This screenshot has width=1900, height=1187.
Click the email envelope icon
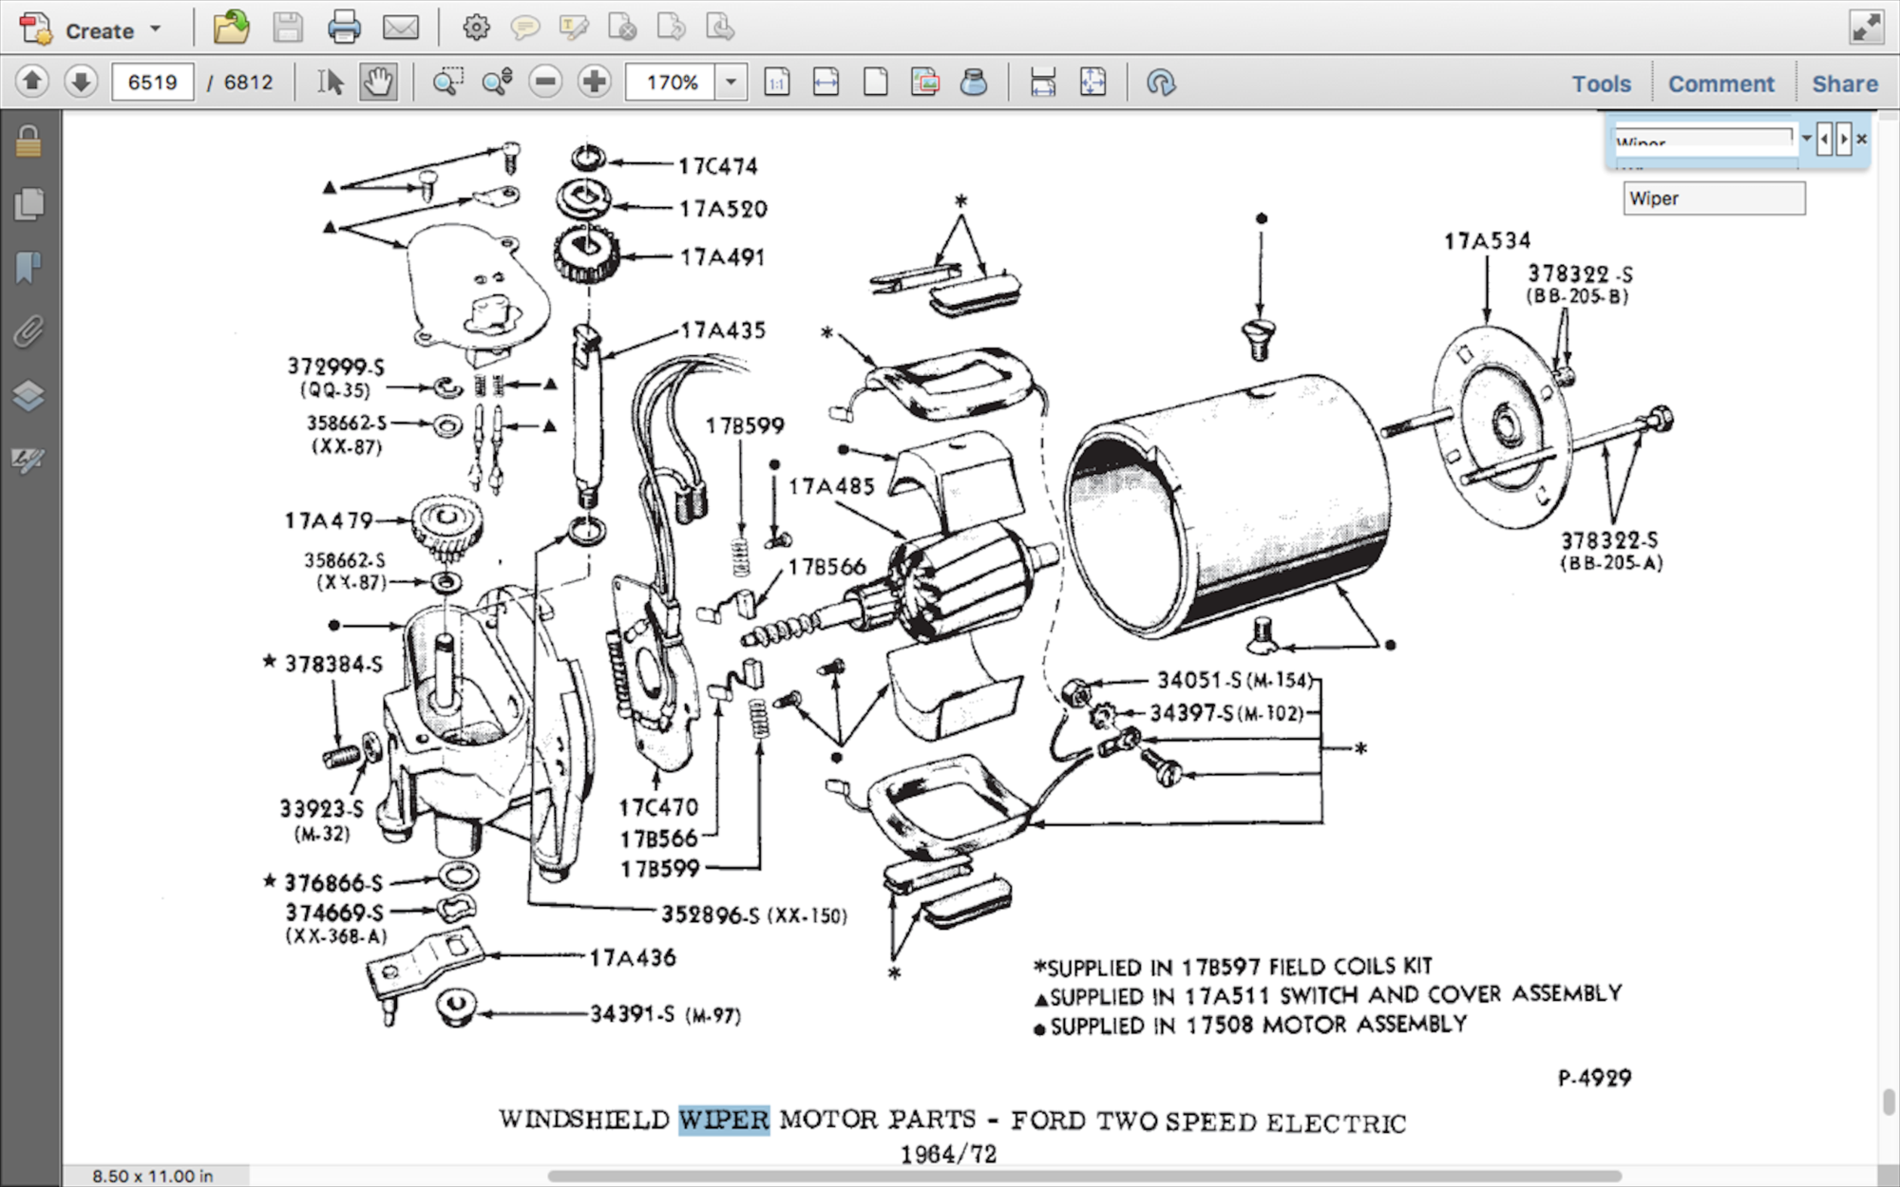[x=400, y=28]
